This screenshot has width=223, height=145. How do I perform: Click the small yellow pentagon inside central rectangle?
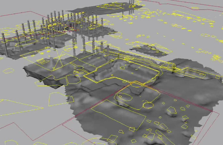tap(122, 67)
